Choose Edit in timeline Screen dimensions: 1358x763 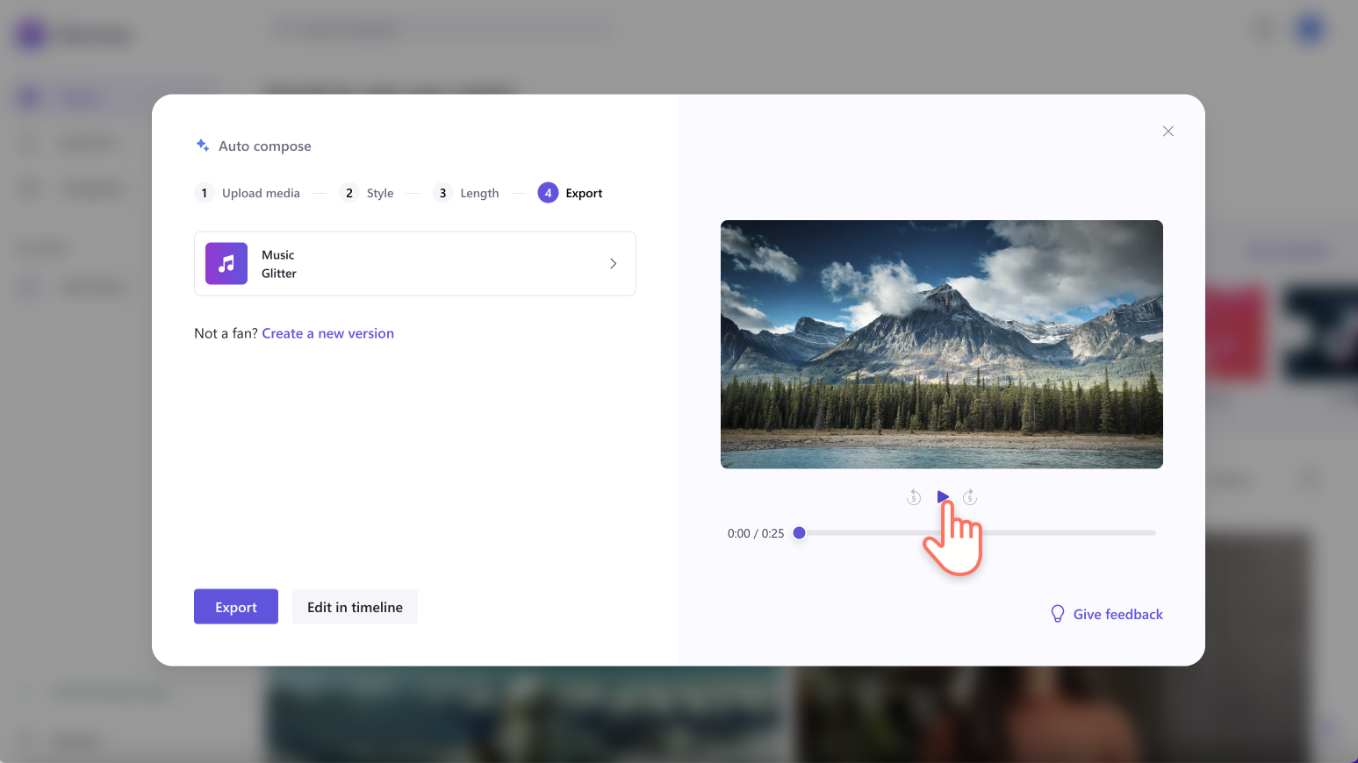click(355, 606)
